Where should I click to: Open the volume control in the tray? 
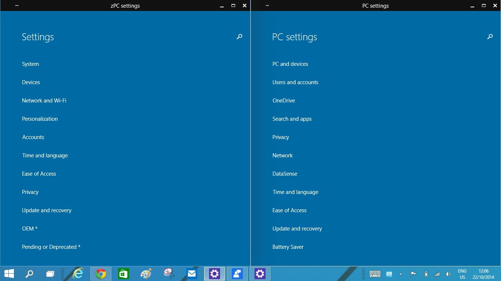[x=448, y=273]
